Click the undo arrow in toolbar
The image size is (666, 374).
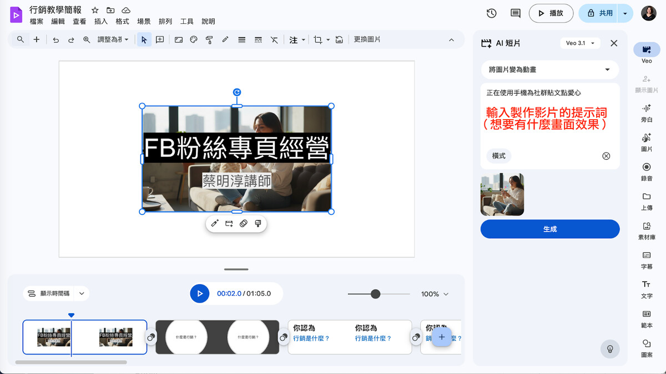point(56,40)
